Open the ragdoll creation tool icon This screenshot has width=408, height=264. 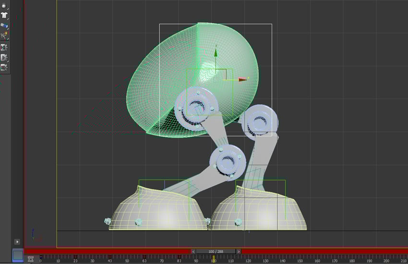pos(4,36)
